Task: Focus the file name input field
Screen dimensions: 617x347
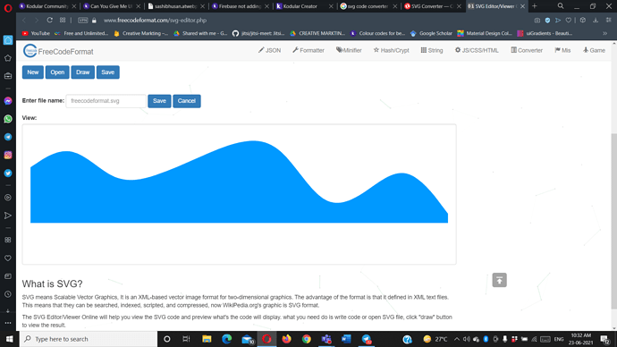Action: point(106,101)
